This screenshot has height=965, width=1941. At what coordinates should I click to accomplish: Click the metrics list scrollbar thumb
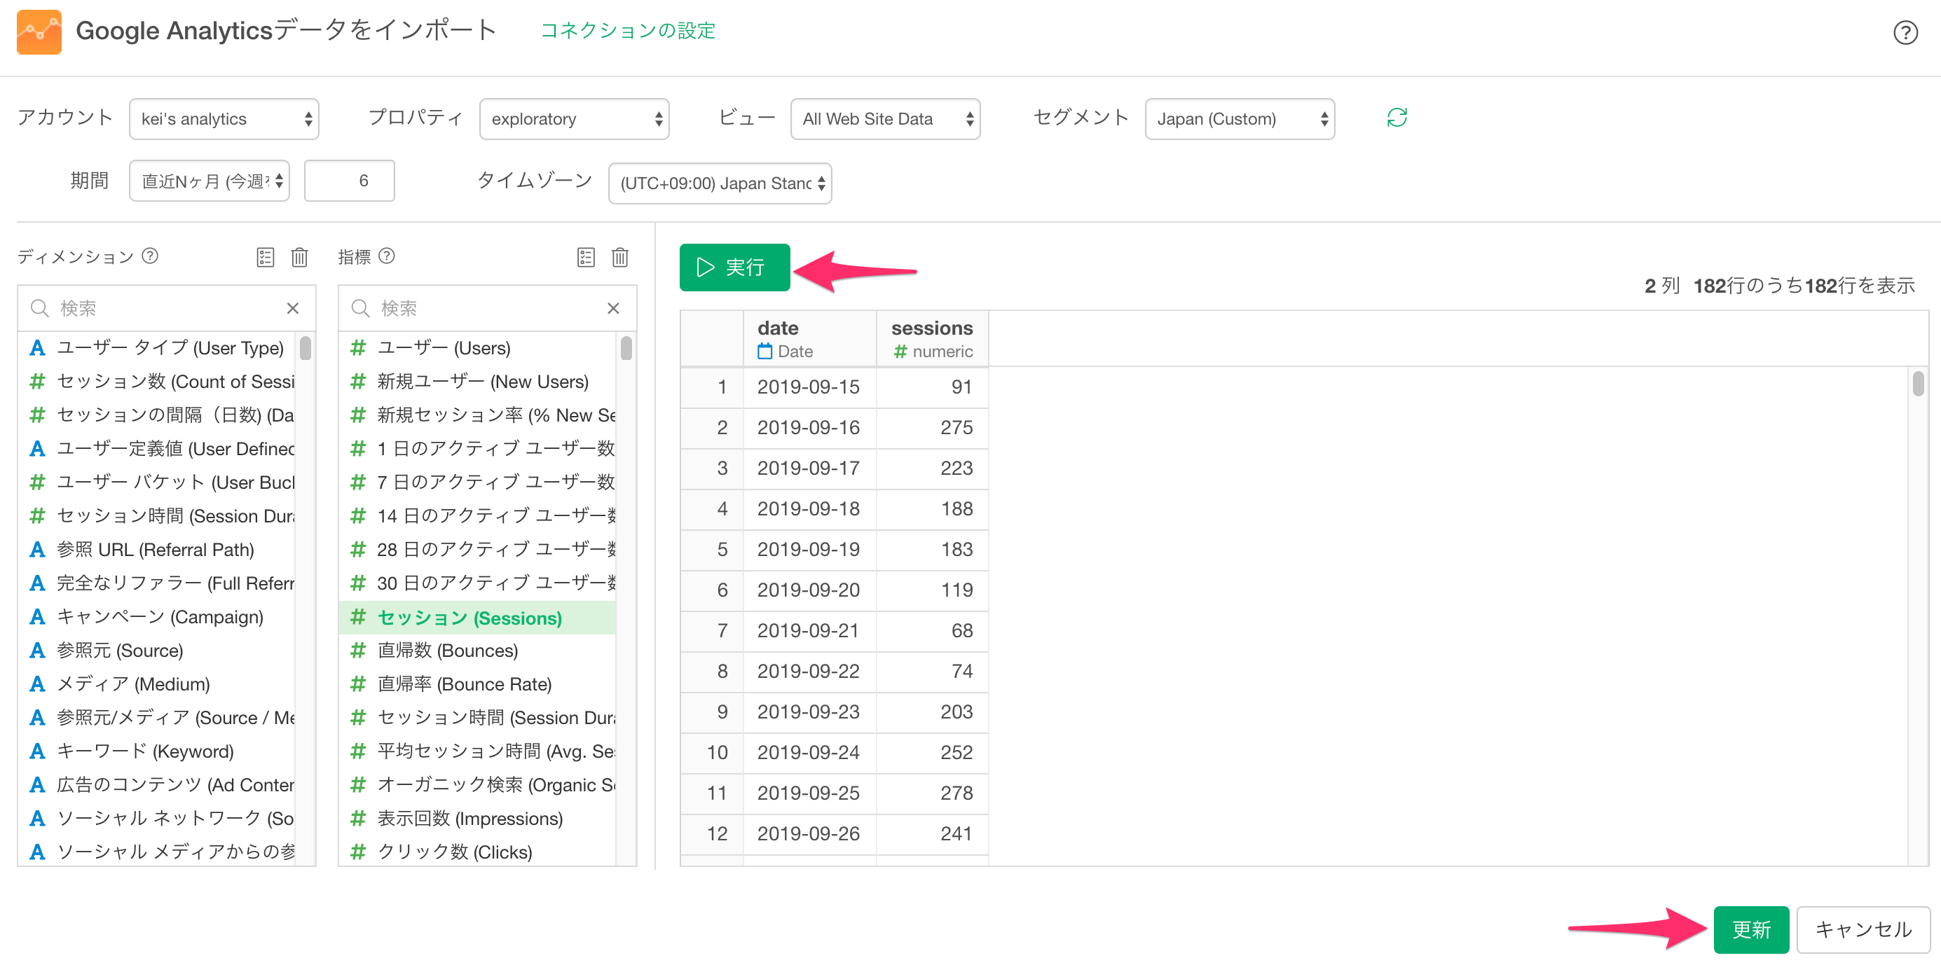[626, 349]
